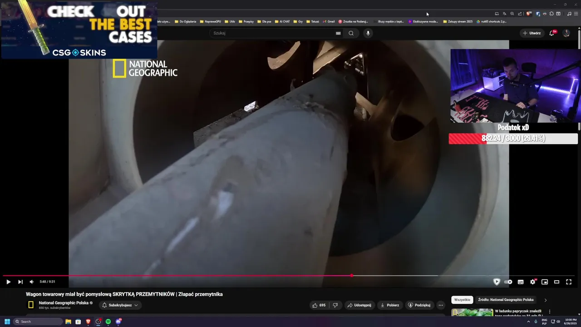Select the Wszystkie filter chip
581x327 pixels.
click(x=462, y=300)
